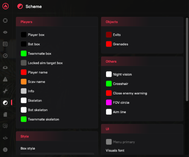Select the grid panel sidebar icon
This screenshot has width=189, height=157.
(5, 44)
